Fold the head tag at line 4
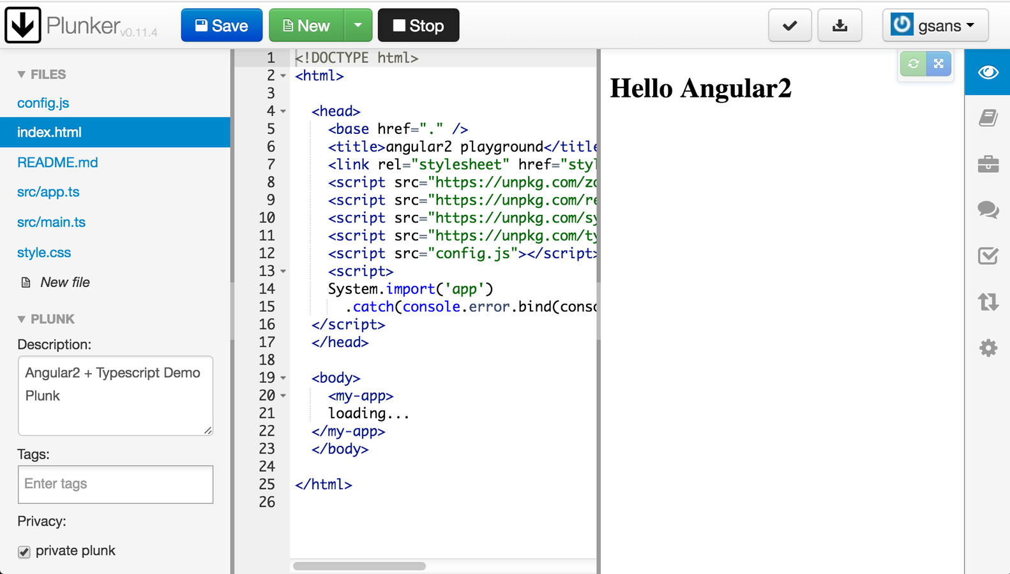The image size is (1010, 574). click(x=283, y=112)
